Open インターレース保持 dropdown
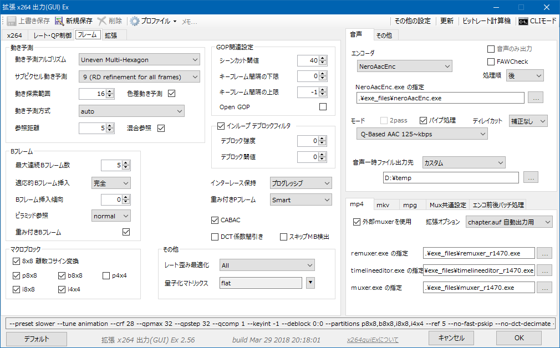 301,183
